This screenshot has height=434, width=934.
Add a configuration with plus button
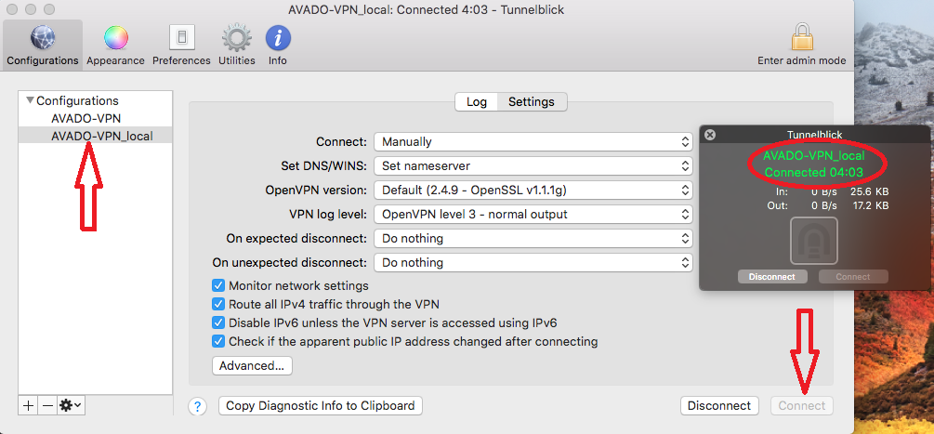point(29,405)
